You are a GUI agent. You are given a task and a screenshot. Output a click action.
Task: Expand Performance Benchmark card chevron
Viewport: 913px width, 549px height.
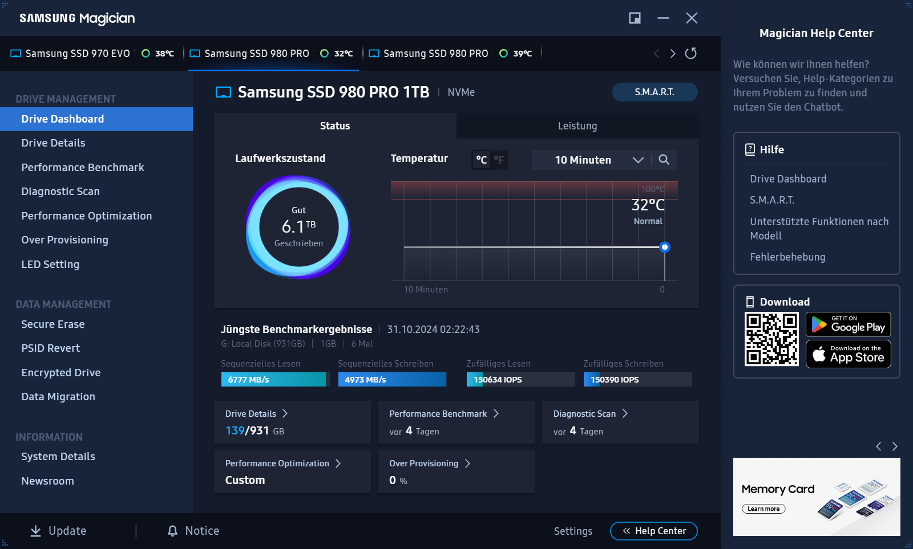[496, 413]
